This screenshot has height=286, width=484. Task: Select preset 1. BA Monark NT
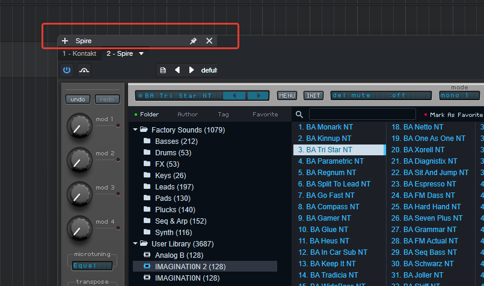coord(325,127)
